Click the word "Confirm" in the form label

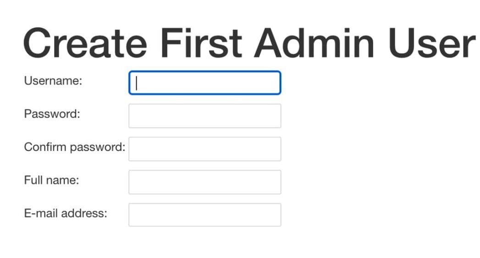(x=45, y=147)
